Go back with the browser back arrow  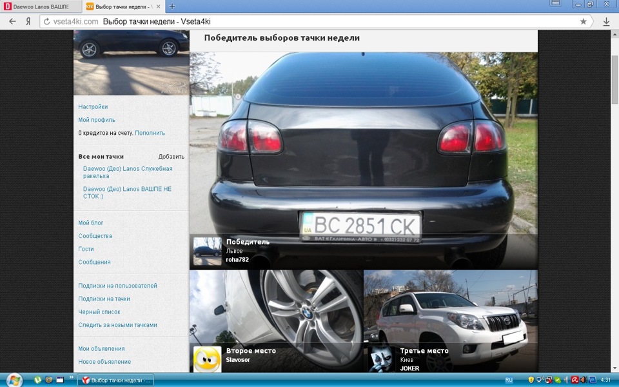pyautogui.click(x=13, y=21)
